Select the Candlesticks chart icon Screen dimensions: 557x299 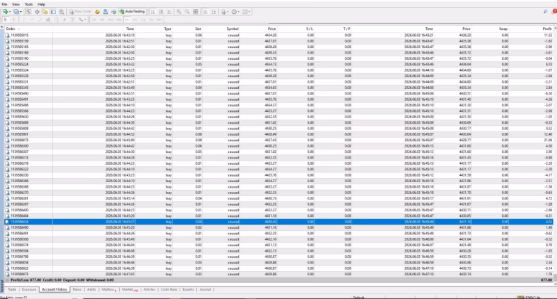(x=162, y=12)
